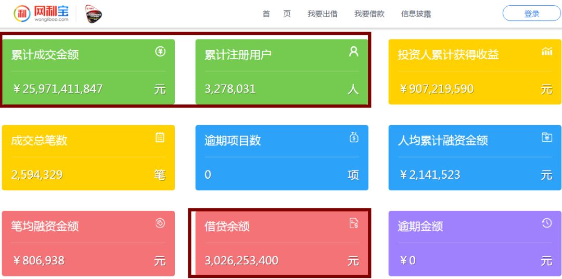Select the 3,026,253,400 loan balance value

click(x=241, y=261)
